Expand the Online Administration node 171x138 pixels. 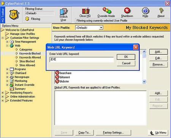click(x=3, y=97)
